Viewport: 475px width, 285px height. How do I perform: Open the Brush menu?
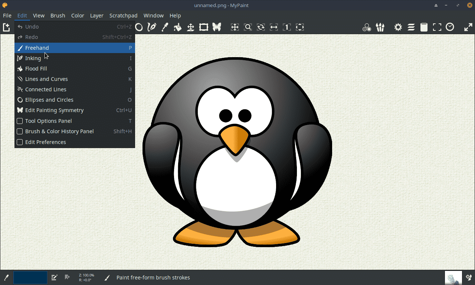[x=58, y=16]
